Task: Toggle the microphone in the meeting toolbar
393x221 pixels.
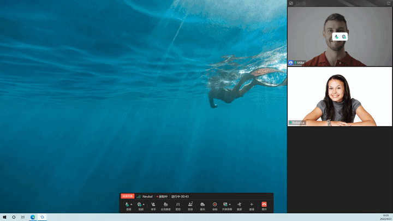Action: point(127,205)
